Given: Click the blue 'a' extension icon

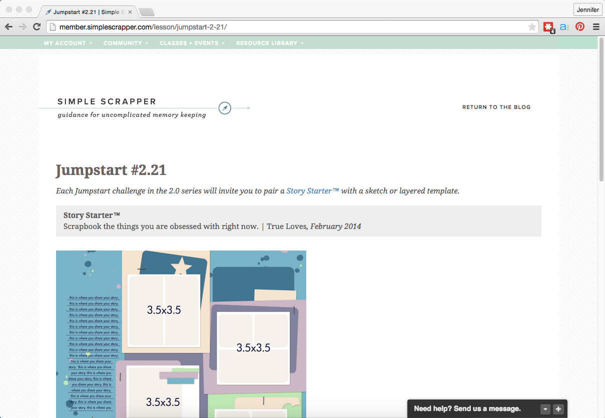Looking at the screenshot, I should pyautogui.click(x=564, y=27).
